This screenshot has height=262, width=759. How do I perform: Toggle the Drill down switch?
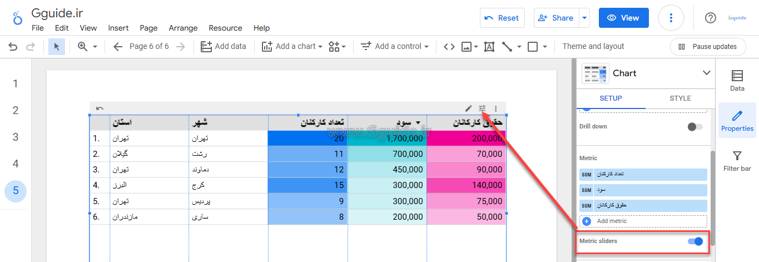tap(695, 127)
